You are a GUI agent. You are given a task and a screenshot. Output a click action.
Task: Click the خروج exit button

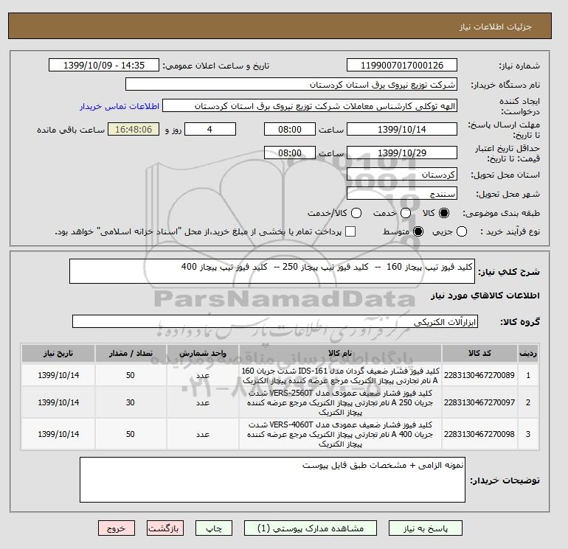tap(117, 528)
